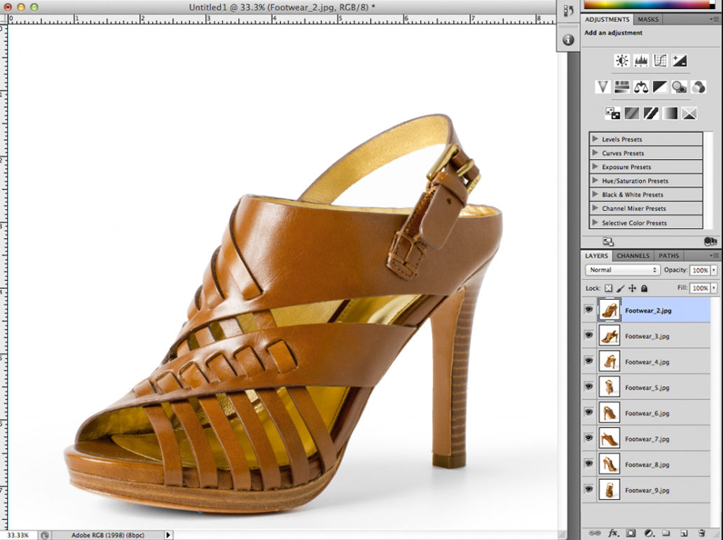
Task: Click the Channel Mixer adjustment icon
Action: (698, 87)
